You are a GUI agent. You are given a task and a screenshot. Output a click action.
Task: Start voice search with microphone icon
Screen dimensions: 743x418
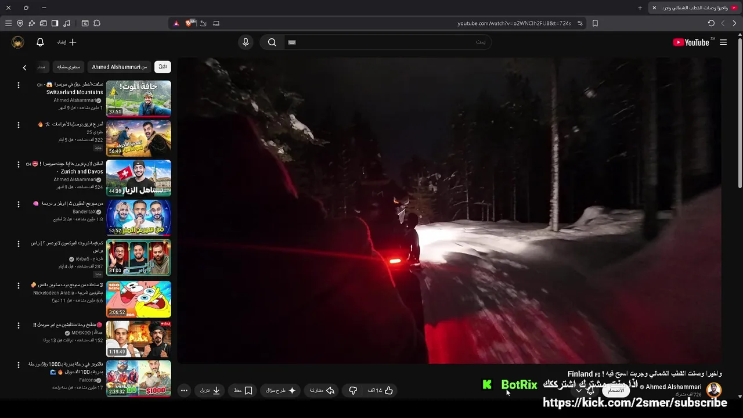pos(246,42)
